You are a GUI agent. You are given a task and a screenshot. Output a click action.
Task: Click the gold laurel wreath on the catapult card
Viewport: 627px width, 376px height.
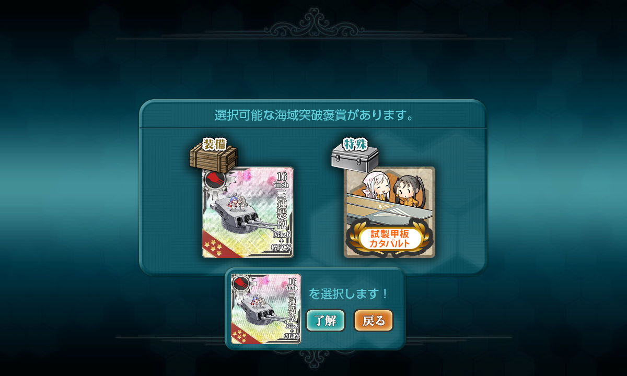pyautogui.click(x=390, y=238)
